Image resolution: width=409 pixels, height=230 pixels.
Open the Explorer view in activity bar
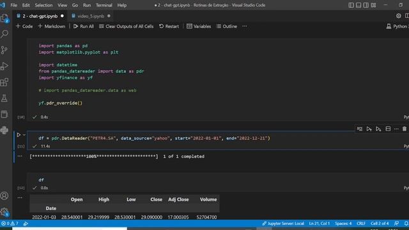4,19
